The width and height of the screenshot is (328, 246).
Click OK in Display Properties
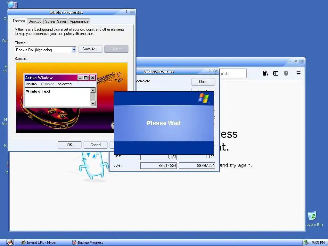[x=70, y=145]
